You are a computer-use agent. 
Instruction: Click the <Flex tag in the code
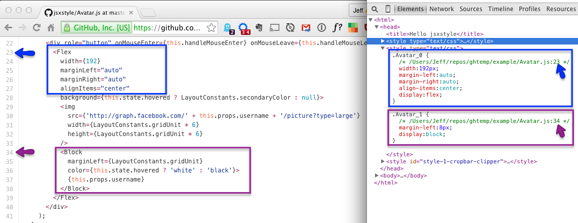[62, 52]
